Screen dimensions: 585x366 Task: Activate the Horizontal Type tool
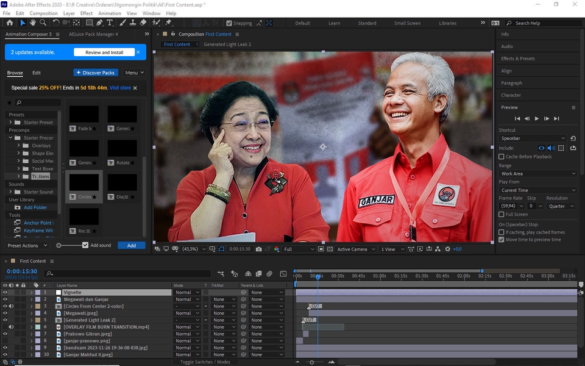110,23
